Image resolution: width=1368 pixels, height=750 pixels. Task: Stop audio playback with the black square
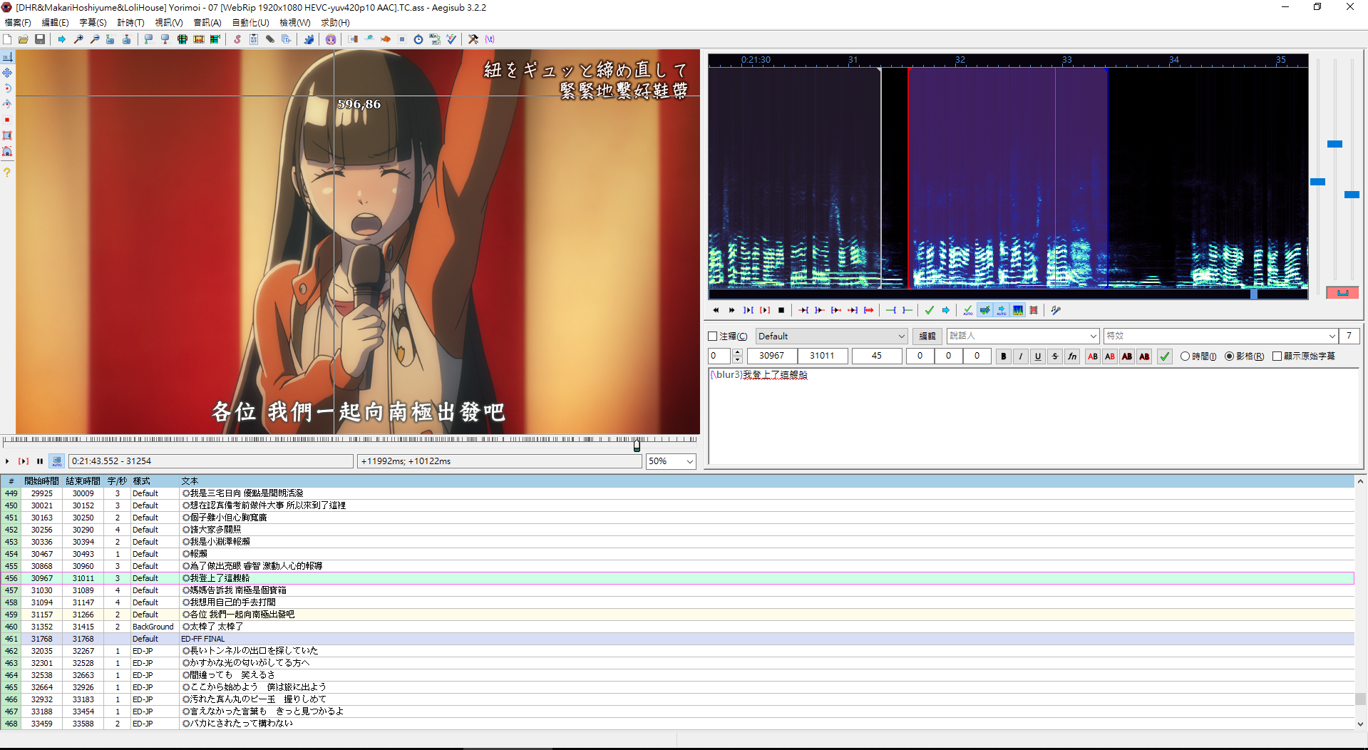[x=781, y=310]
